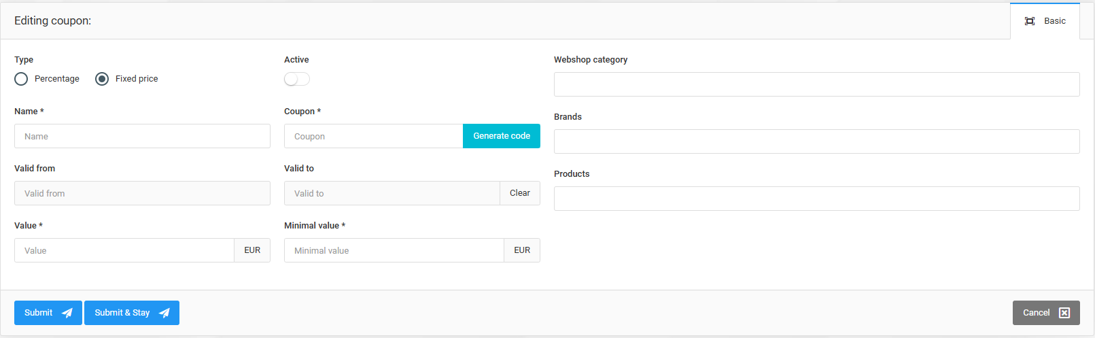Open the Valid to date field
The height and width of the screenshot is (338, 1095).
pos(392,193)
